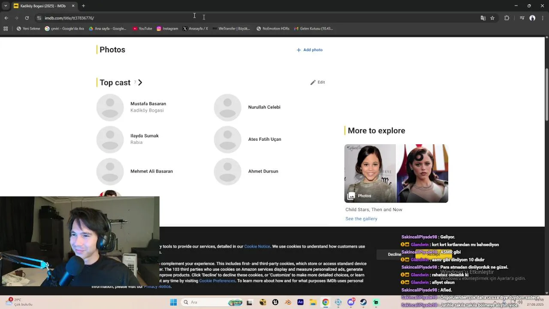549x309 pixels.
Task: Open Discord from the taskbar
Action: coord(351,303)
